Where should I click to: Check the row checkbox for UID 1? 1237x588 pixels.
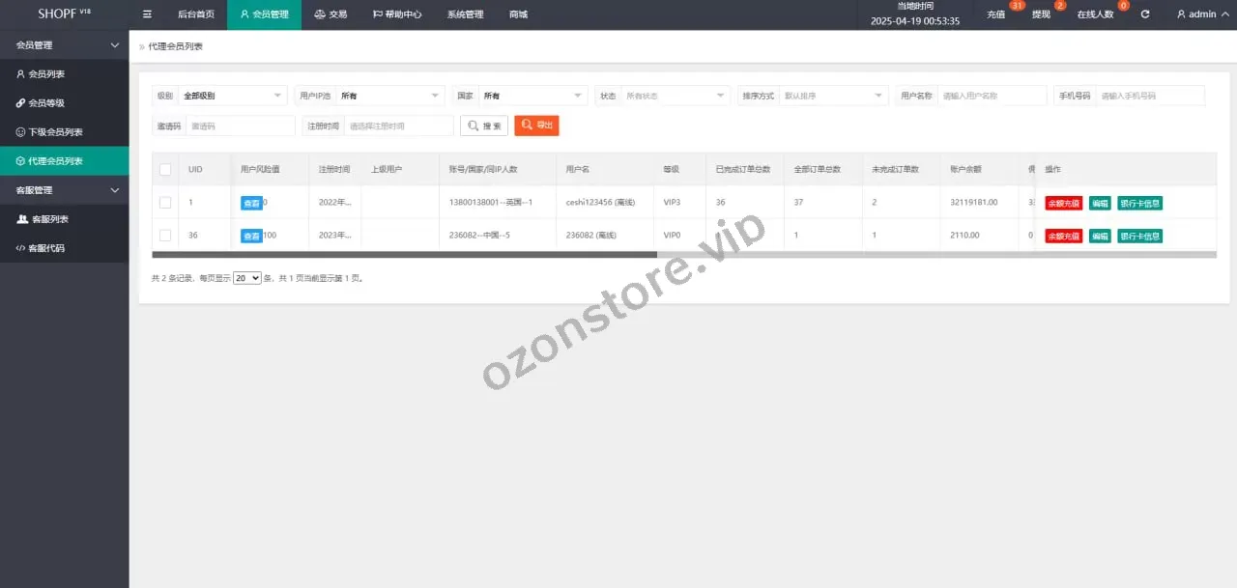coord(165,203)
